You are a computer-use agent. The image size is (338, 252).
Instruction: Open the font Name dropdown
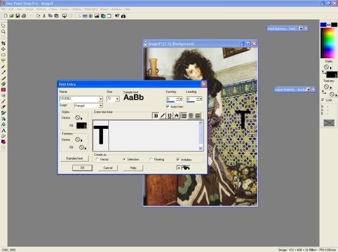coord(100,99)
